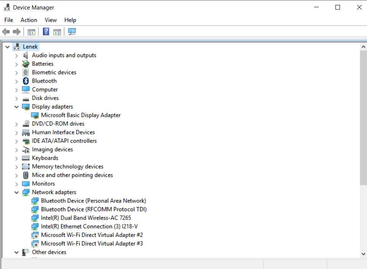The image size is (367, 269).
Task: Expand Mice and other pointing devices arrow
Action: point(16,176)
